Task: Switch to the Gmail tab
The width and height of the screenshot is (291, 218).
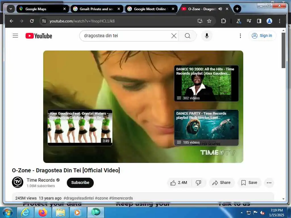Action: pos(97,9)
